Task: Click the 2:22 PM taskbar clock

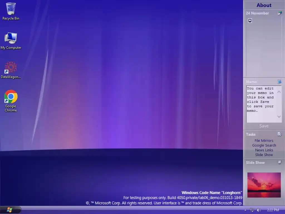Action: pos(273,210)
